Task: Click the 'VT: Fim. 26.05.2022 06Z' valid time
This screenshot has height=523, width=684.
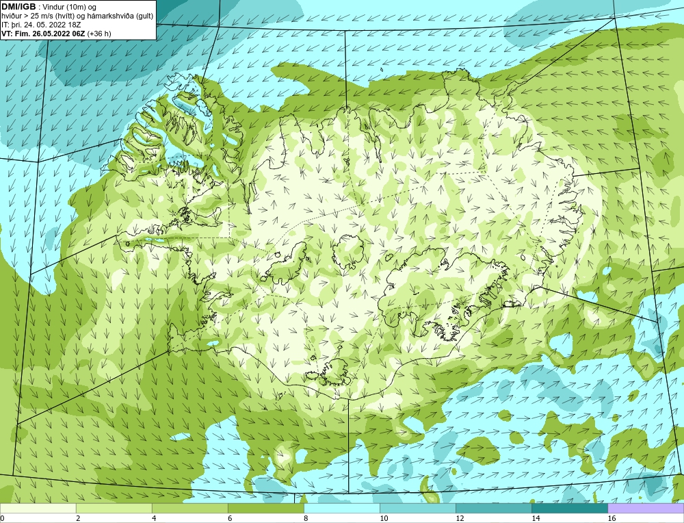Action: [x=43, y=33]
